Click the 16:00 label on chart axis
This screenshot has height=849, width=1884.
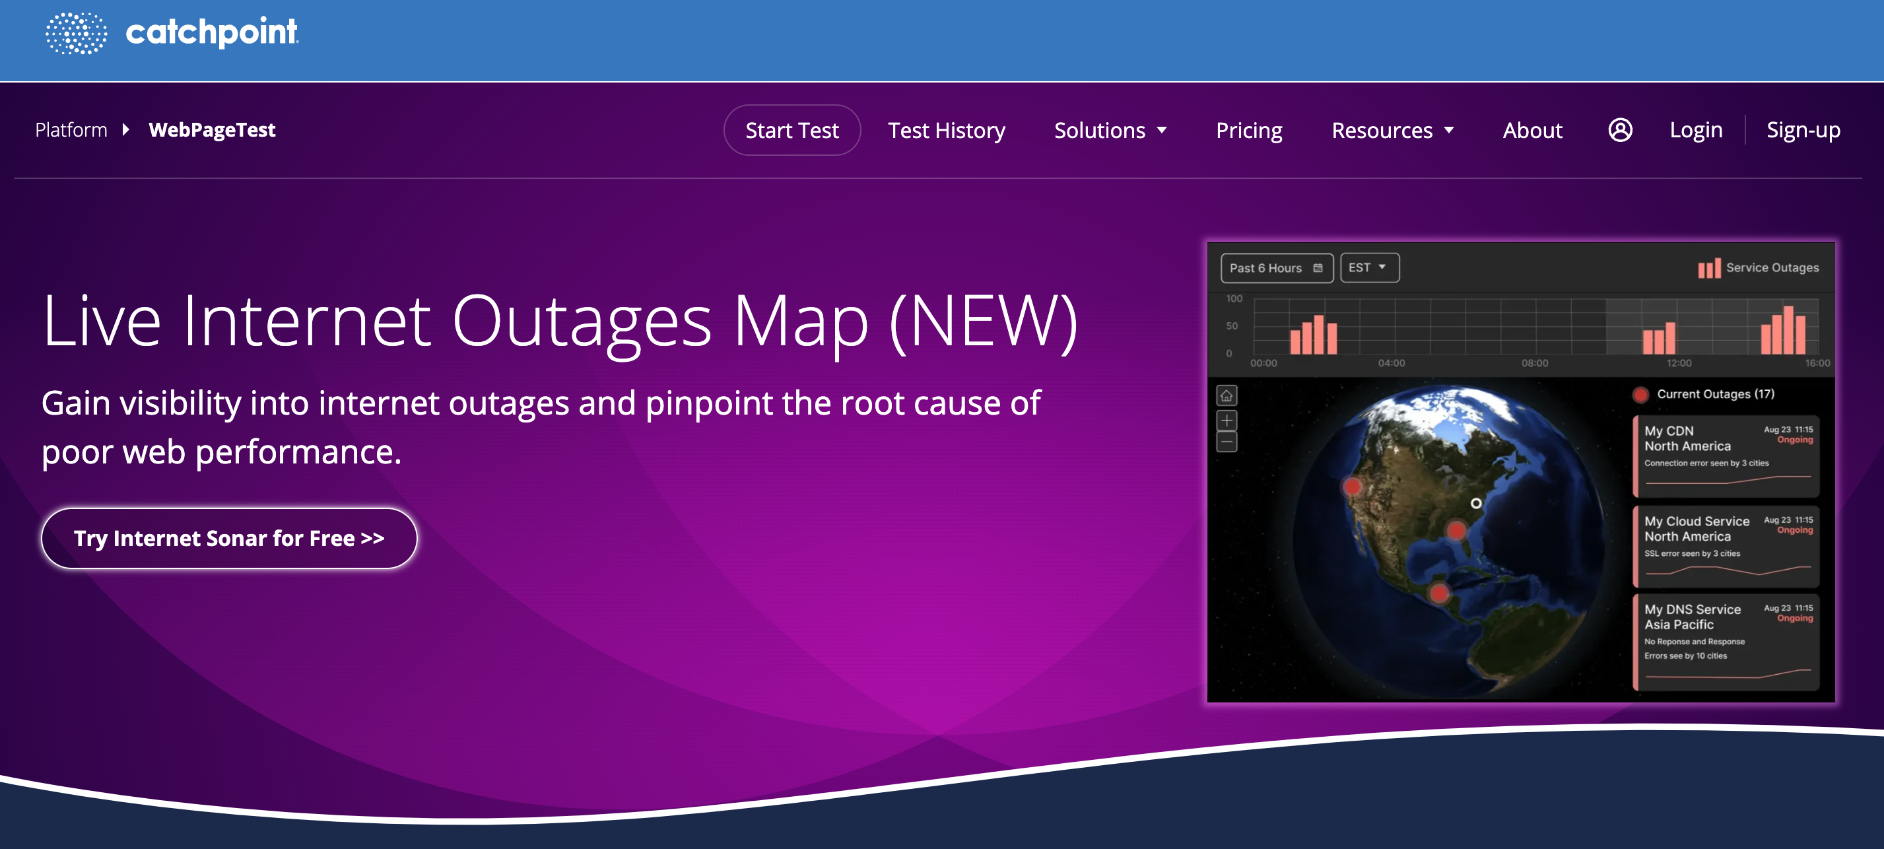pyautogui.click(x=1817, y=364)
